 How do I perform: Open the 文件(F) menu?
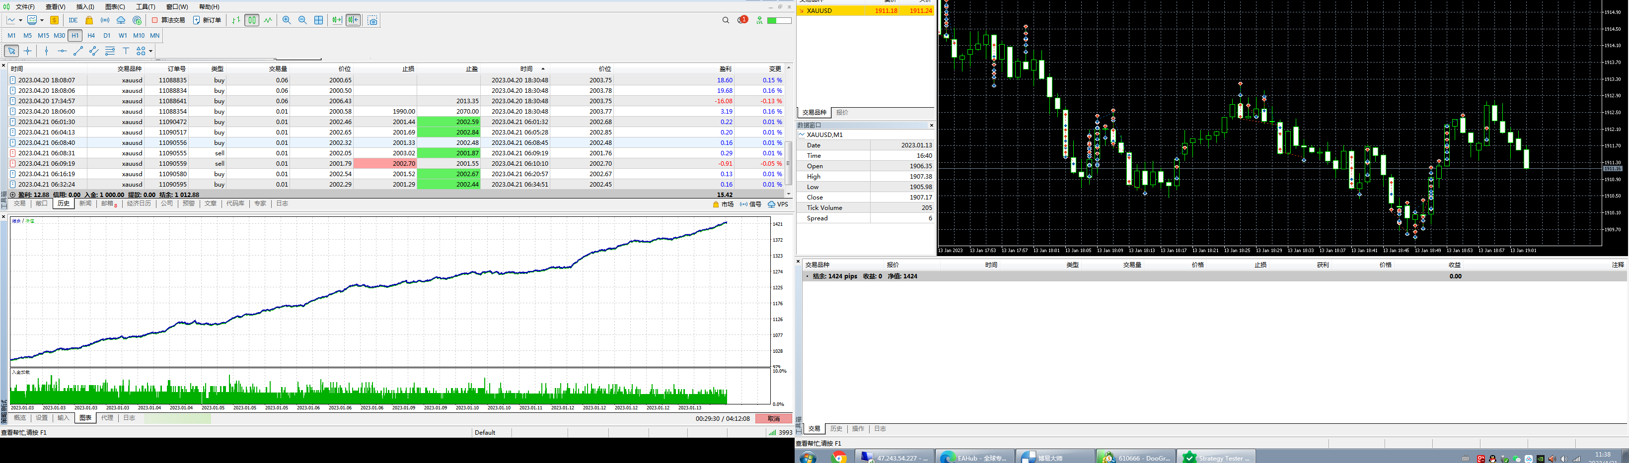25,7
